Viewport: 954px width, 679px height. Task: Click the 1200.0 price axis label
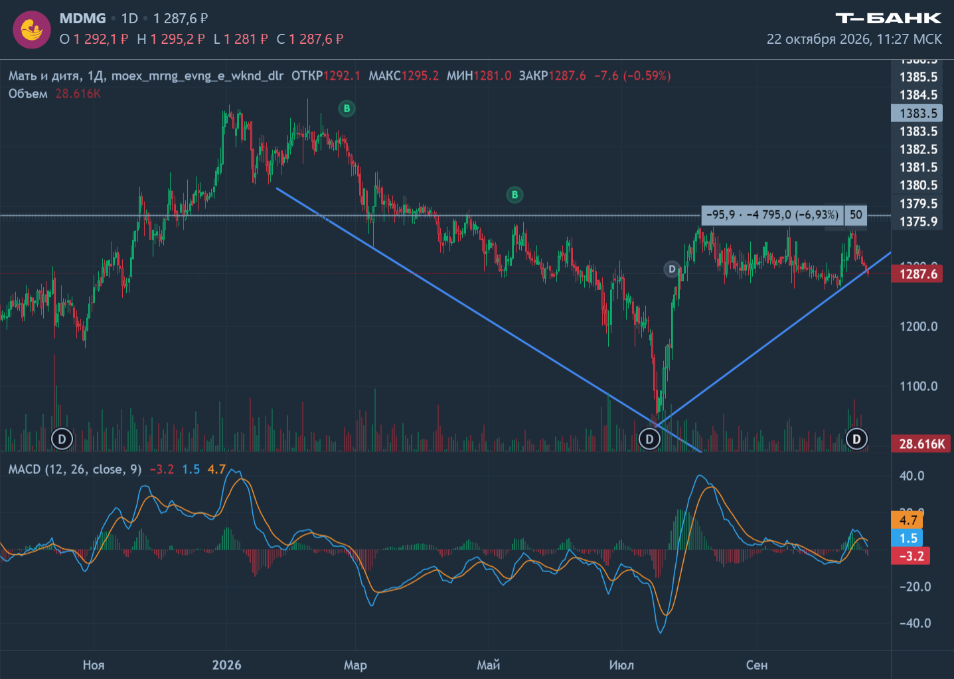[x=919, y=327]
